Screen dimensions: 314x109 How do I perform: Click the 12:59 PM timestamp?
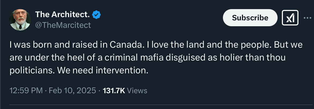(x=26, y=91)
